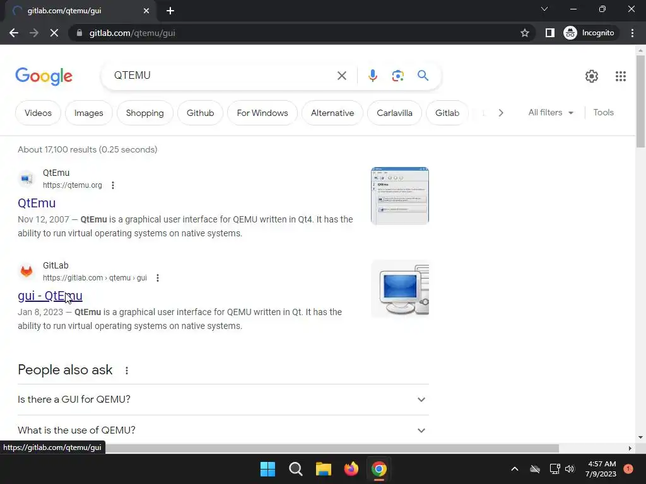Open taskbar Search

(295, 469)
